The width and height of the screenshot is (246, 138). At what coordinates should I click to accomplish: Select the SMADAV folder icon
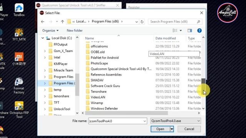88,80
